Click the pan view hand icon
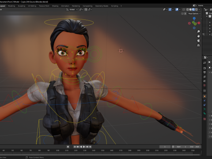 tap(198, 36)
